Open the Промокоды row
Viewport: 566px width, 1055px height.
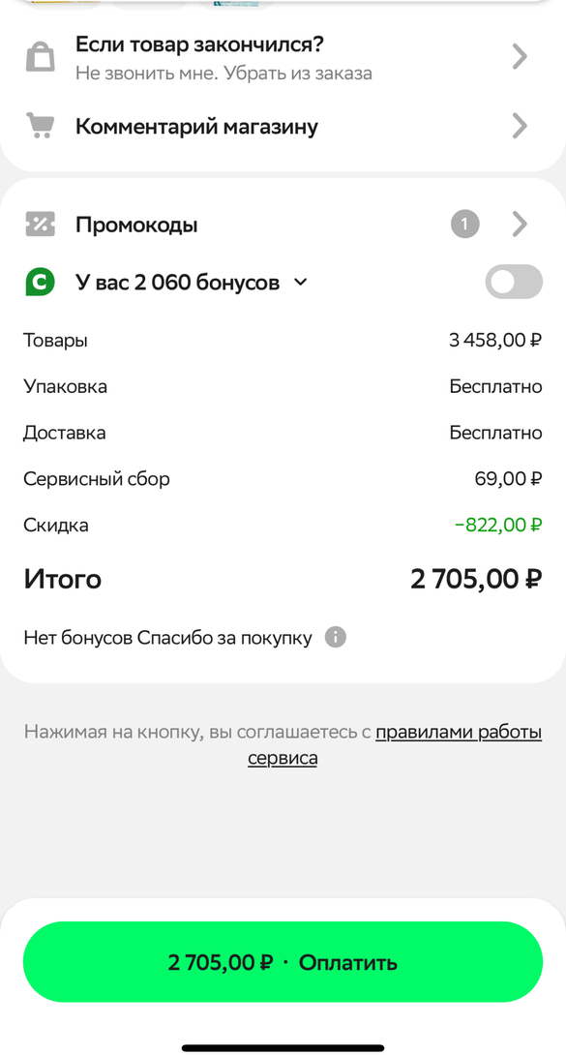pos(283,224)
